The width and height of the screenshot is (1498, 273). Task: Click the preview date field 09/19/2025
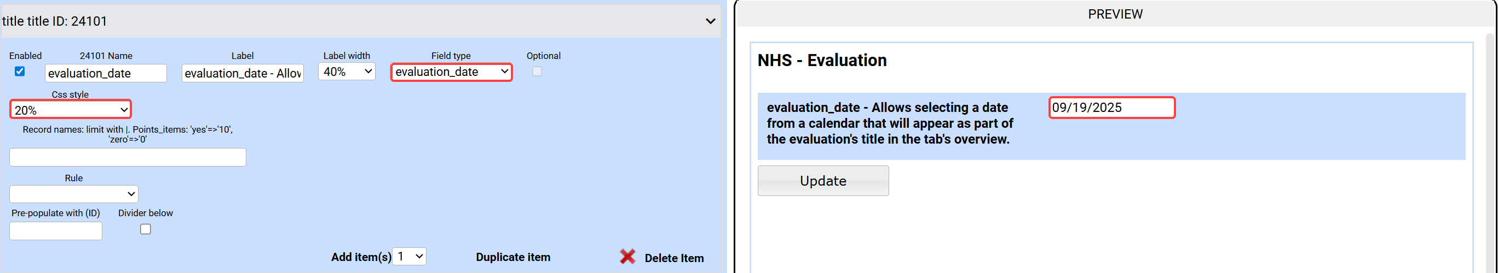point(1111,108)
